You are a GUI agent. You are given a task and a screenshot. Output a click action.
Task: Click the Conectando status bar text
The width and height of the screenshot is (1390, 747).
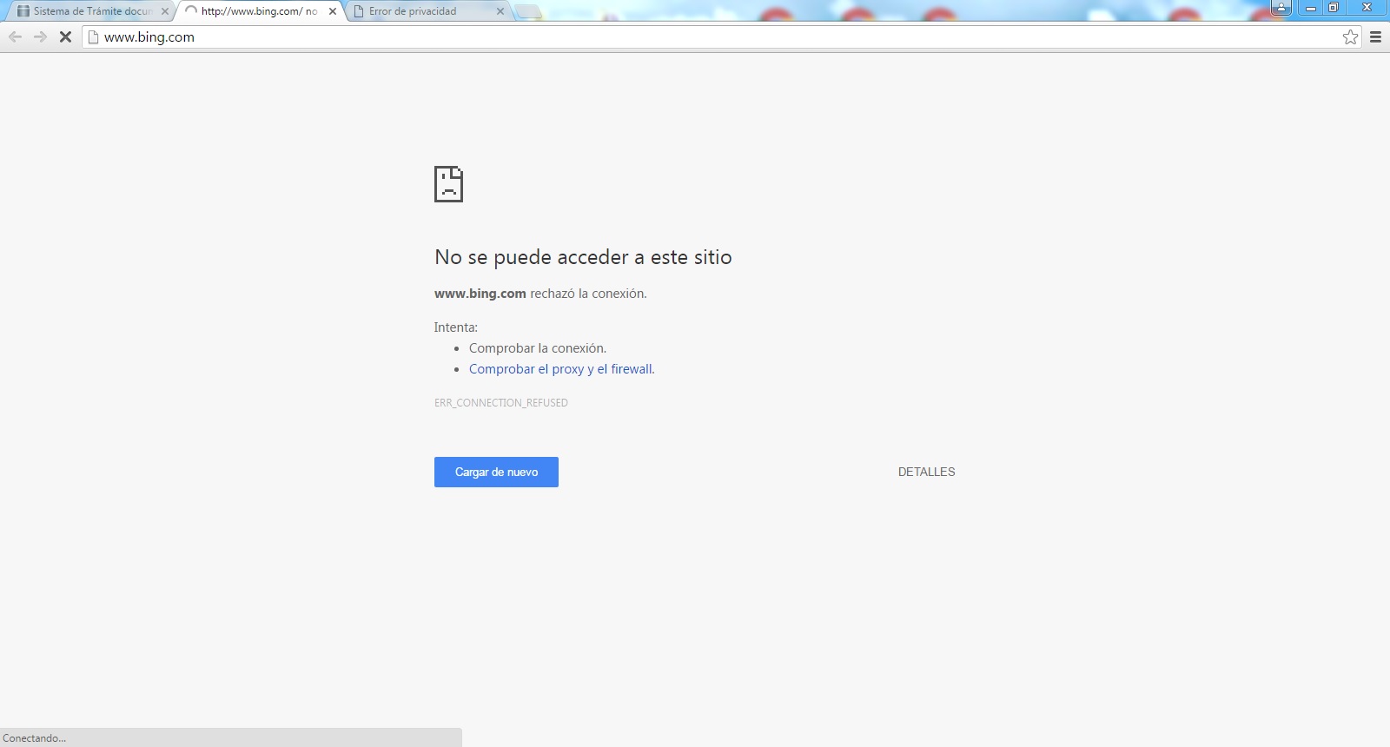34,738
